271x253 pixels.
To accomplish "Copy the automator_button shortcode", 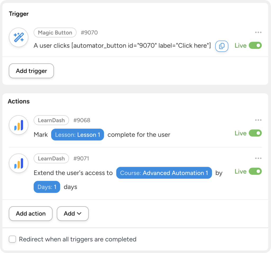I will point(222,46).
